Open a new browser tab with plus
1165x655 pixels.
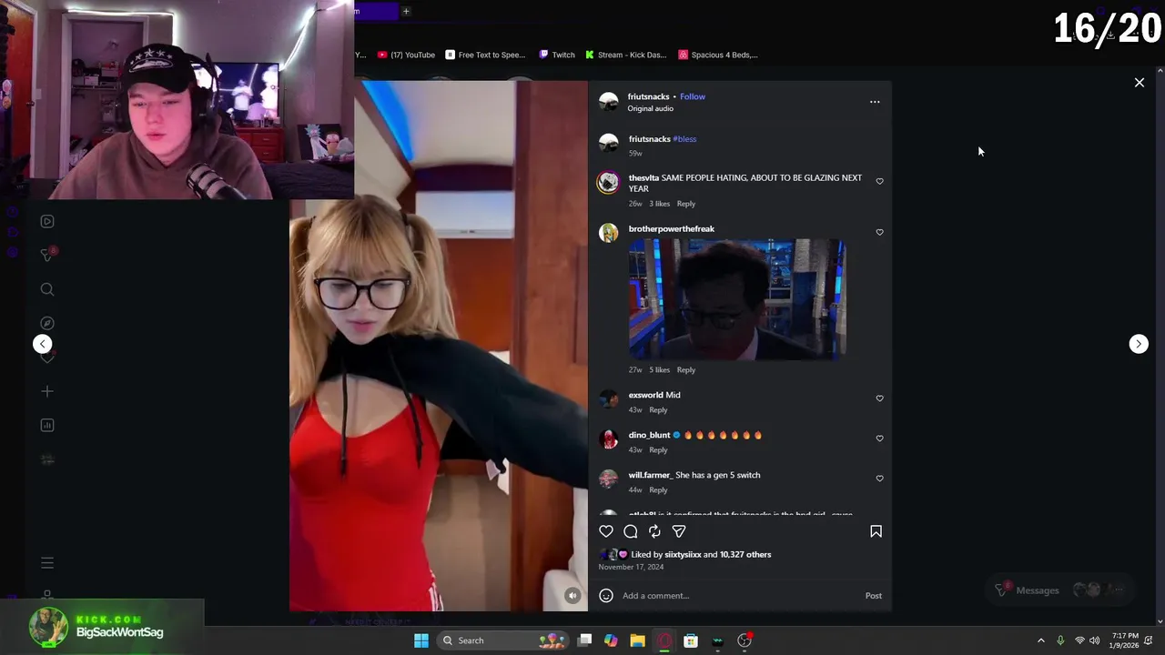coord(406,11)
